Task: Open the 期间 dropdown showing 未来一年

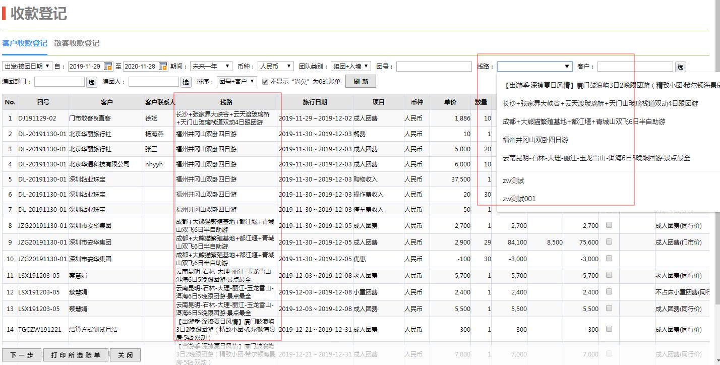Action: click(211, 67)
